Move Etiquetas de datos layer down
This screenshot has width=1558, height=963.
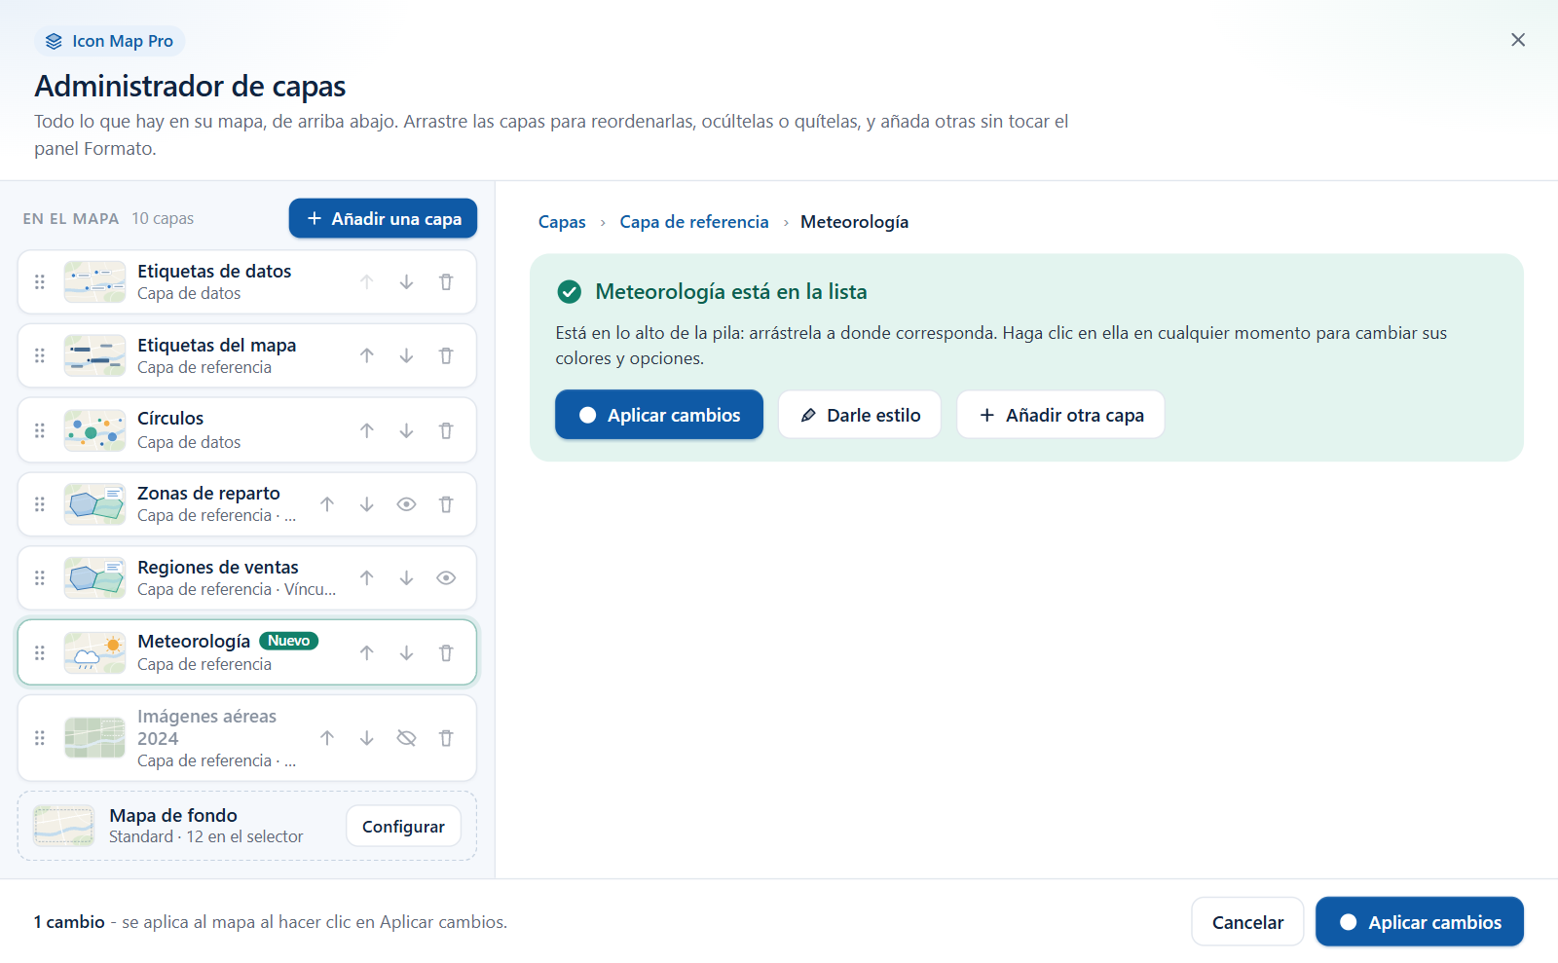pyautogui.click(x=406, y=282)
